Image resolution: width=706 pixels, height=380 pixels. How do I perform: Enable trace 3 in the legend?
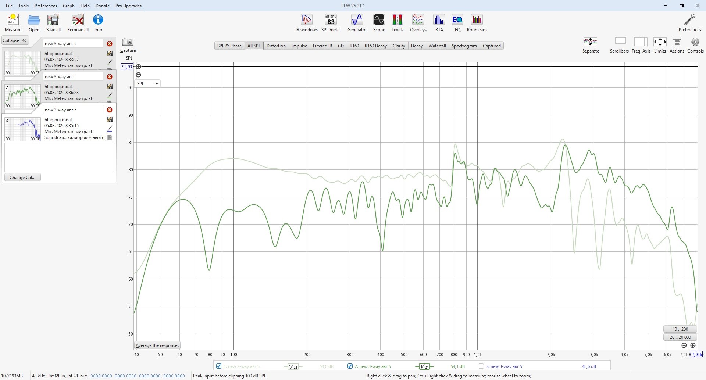481,366
